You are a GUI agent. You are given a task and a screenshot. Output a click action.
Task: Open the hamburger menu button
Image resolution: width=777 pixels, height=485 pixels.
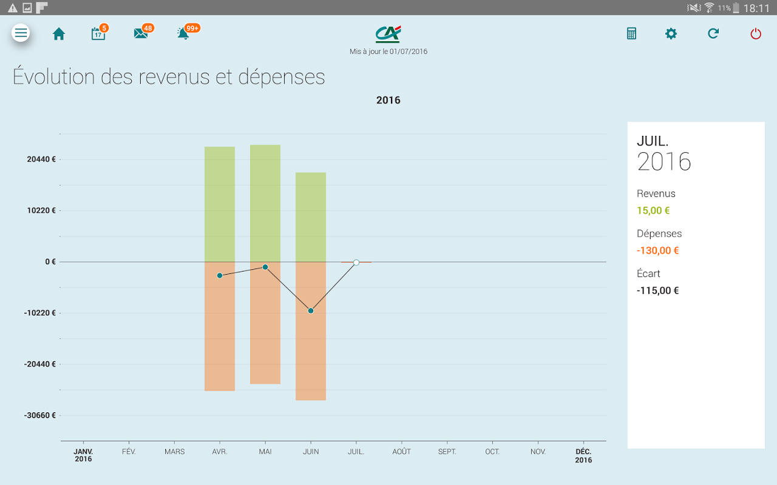click(21, 33)
